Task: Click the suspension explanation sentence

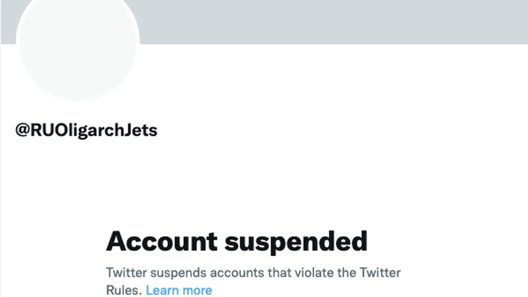Action: (253, 273)
